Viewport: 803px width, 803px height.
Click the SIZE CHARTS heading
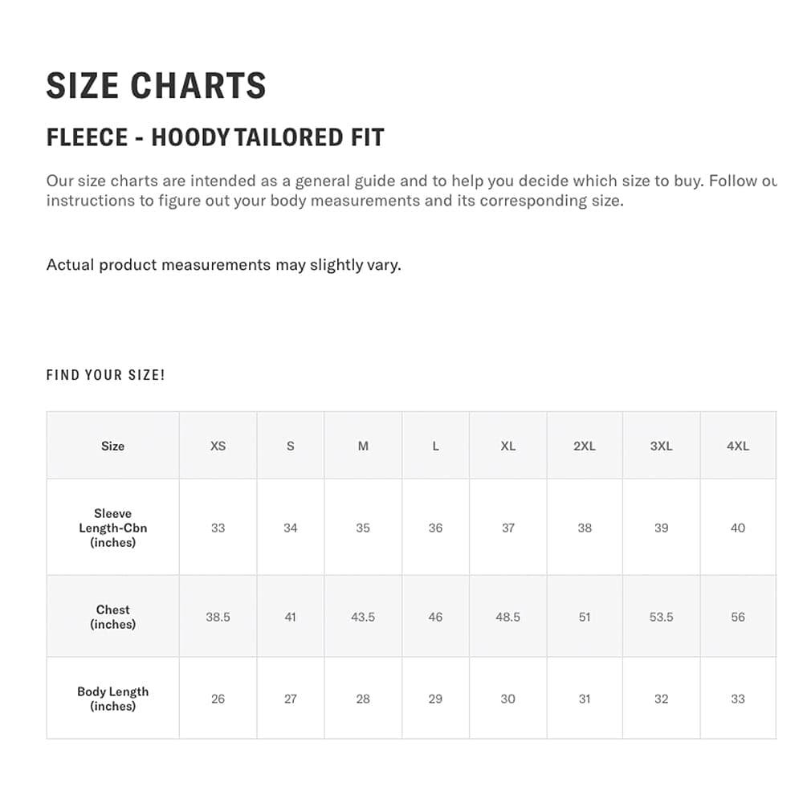[x=156, y=86]
